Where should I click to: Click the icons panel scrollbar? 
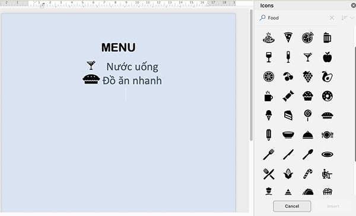(355, 104)
